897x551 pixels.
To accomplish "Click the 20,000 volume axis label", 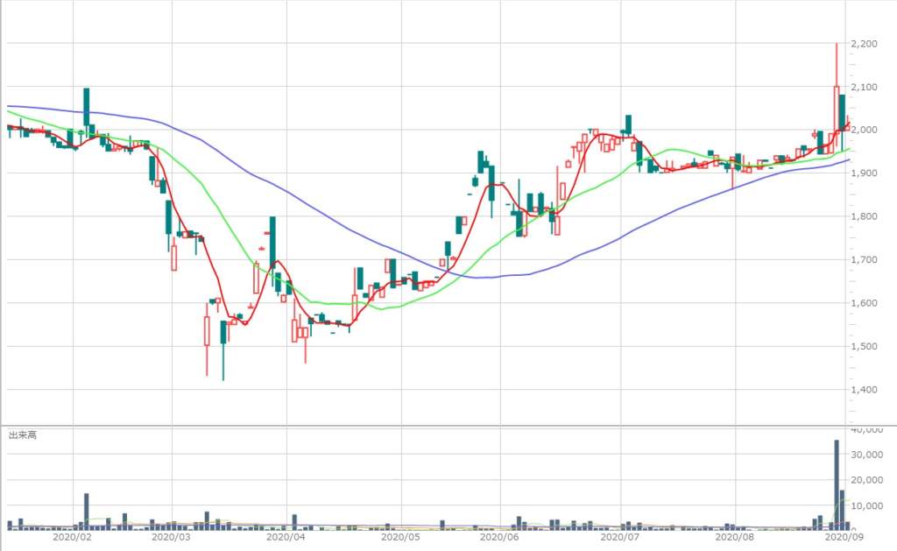I will coord(866,480).
